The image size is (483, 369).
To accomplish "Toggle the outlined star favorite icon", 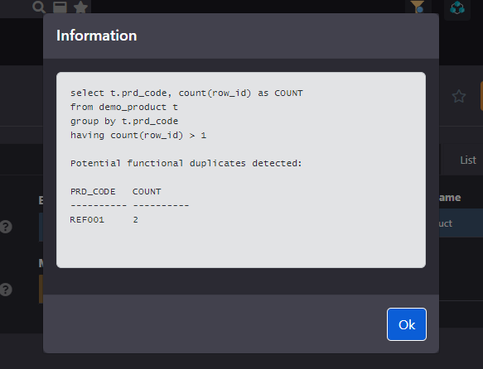I will (x=459, y=97).
